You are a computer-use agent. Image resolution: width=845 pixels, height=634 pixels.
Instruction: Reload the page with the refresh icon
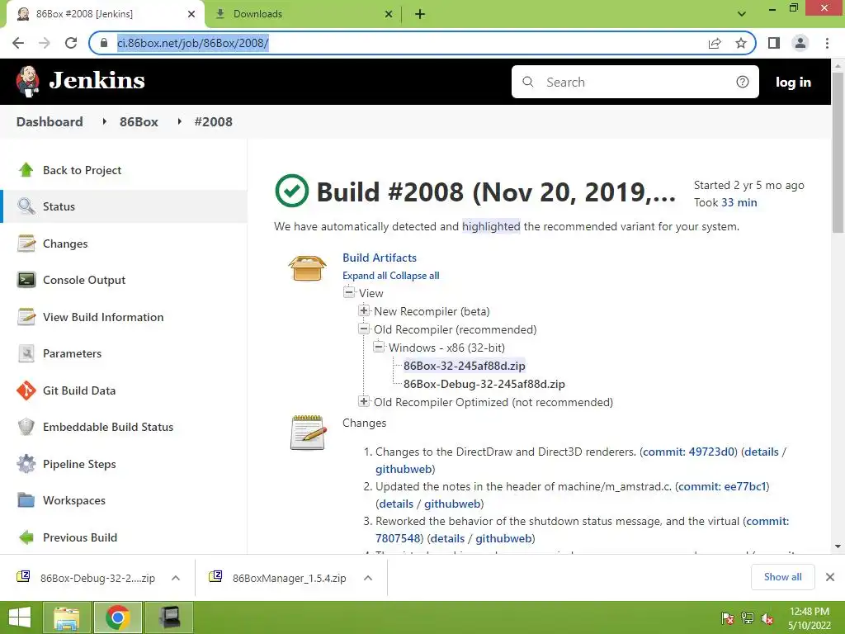tap(71, 43)
